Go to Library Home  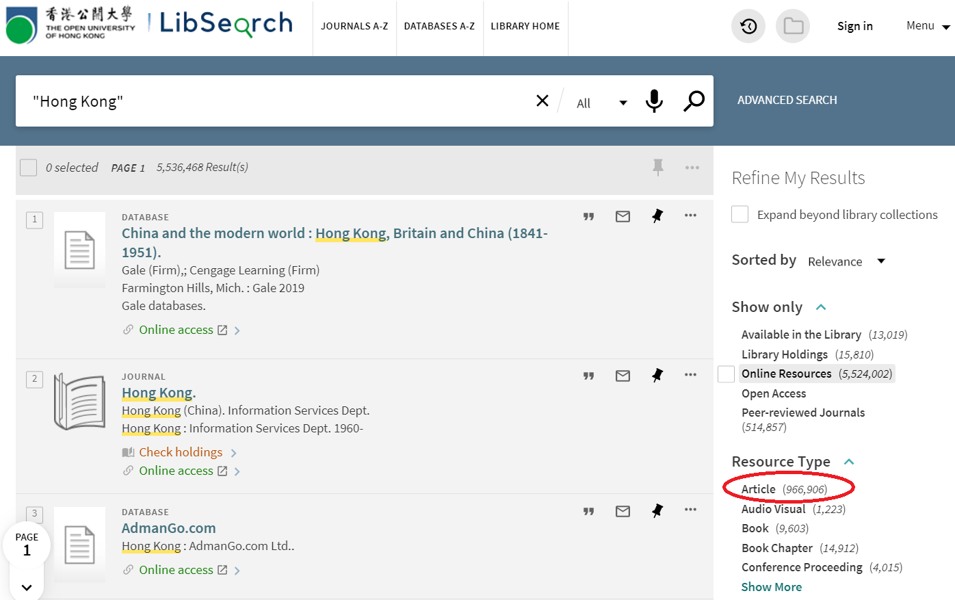(525, 26)
